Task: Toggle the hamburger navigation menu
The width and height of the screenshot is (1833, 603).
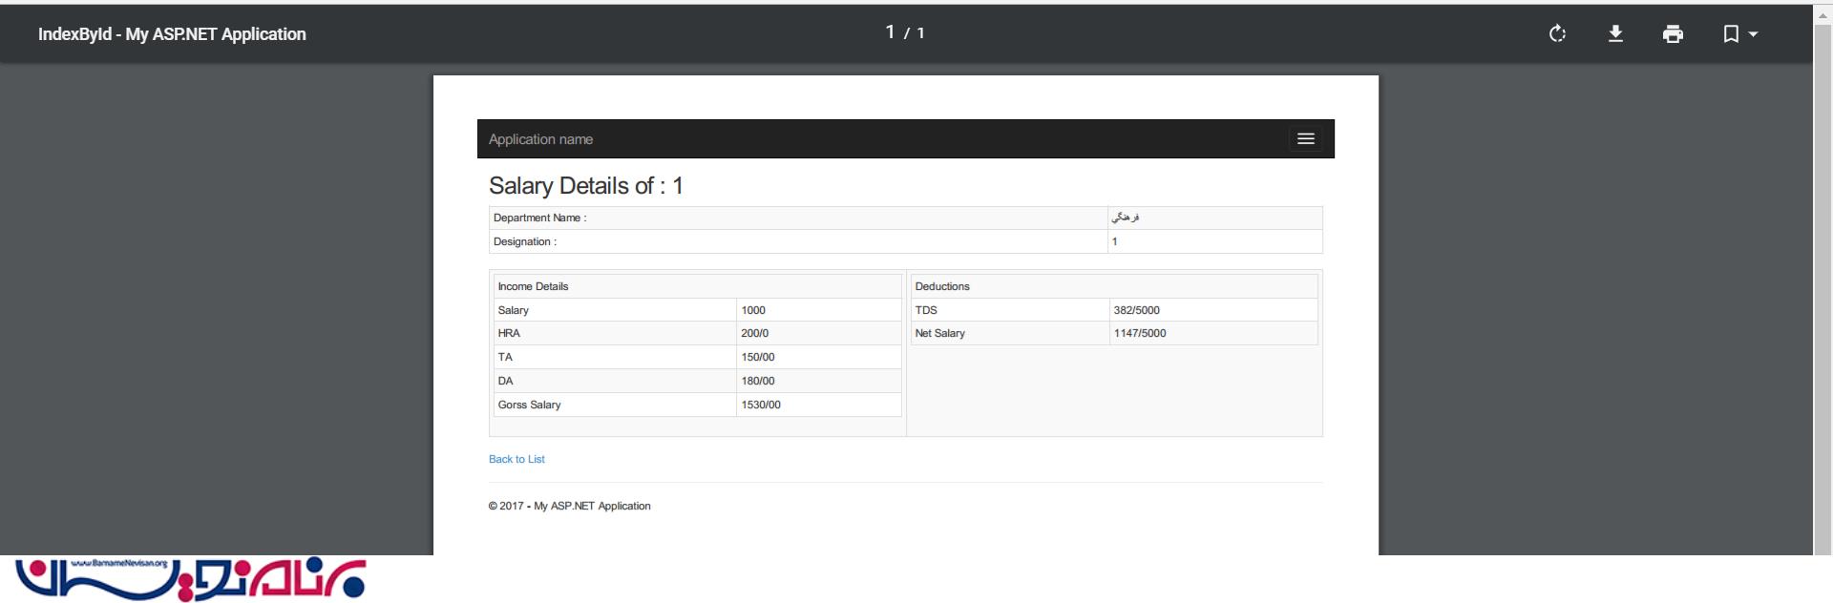Action: tap(1305, 139)
